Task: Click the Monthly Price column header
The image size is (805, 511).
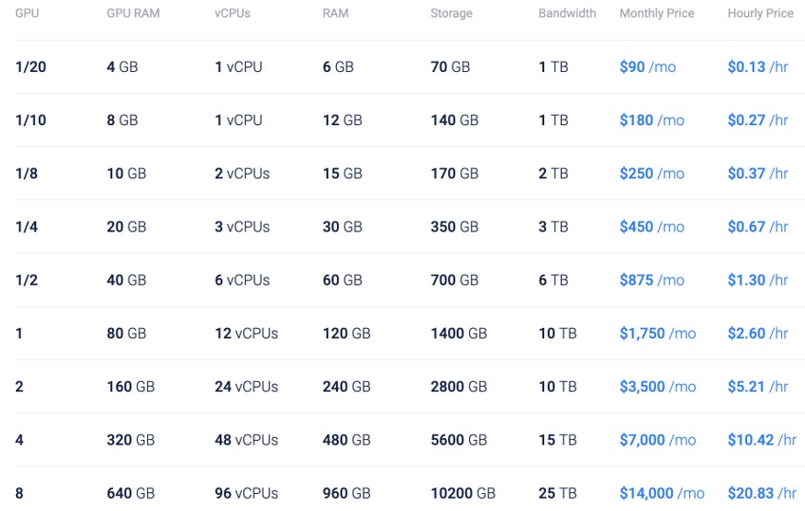Action: (657, 13)
